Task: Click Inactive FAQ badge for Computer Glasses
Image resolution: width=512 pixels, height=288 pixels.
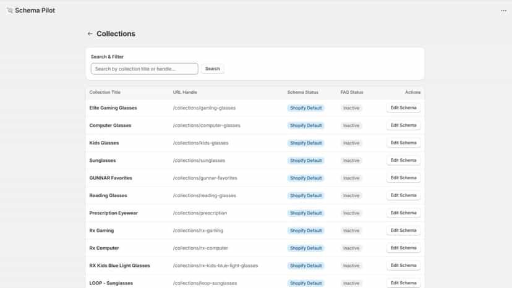Action: (x=351, y=125)
